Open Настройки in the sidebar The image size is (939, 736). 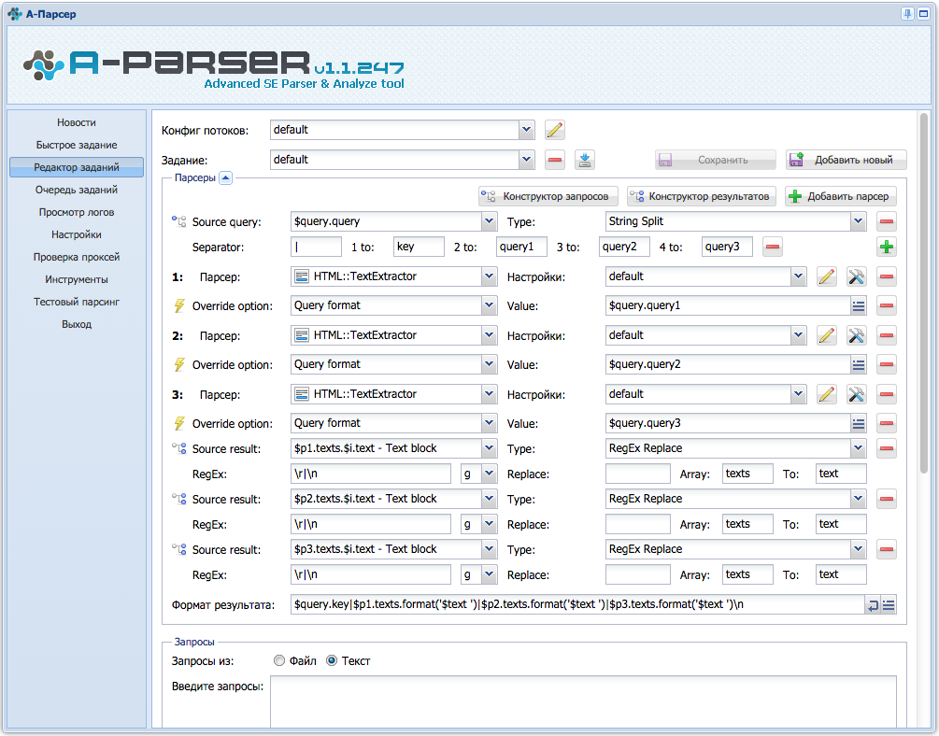[77, 234]
